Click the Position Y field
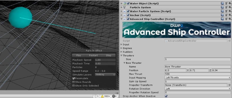Viewport: 232px width, 98px height. (199, 70)
